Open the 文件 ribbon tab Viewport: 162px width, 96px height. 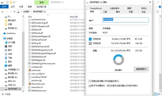pos(4,7)
